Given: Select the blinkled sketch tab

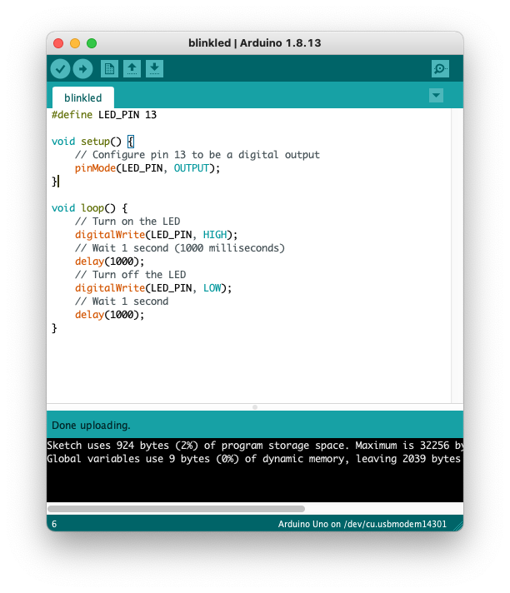Looking at the screenshot, I should (x=82, y=97).
